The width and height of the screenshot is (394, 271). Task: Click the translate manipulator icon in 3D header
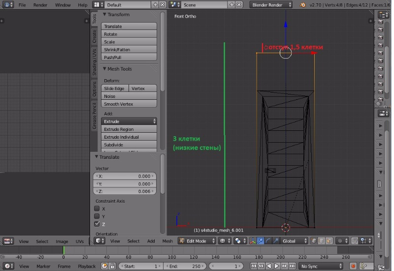coord(261,241)
